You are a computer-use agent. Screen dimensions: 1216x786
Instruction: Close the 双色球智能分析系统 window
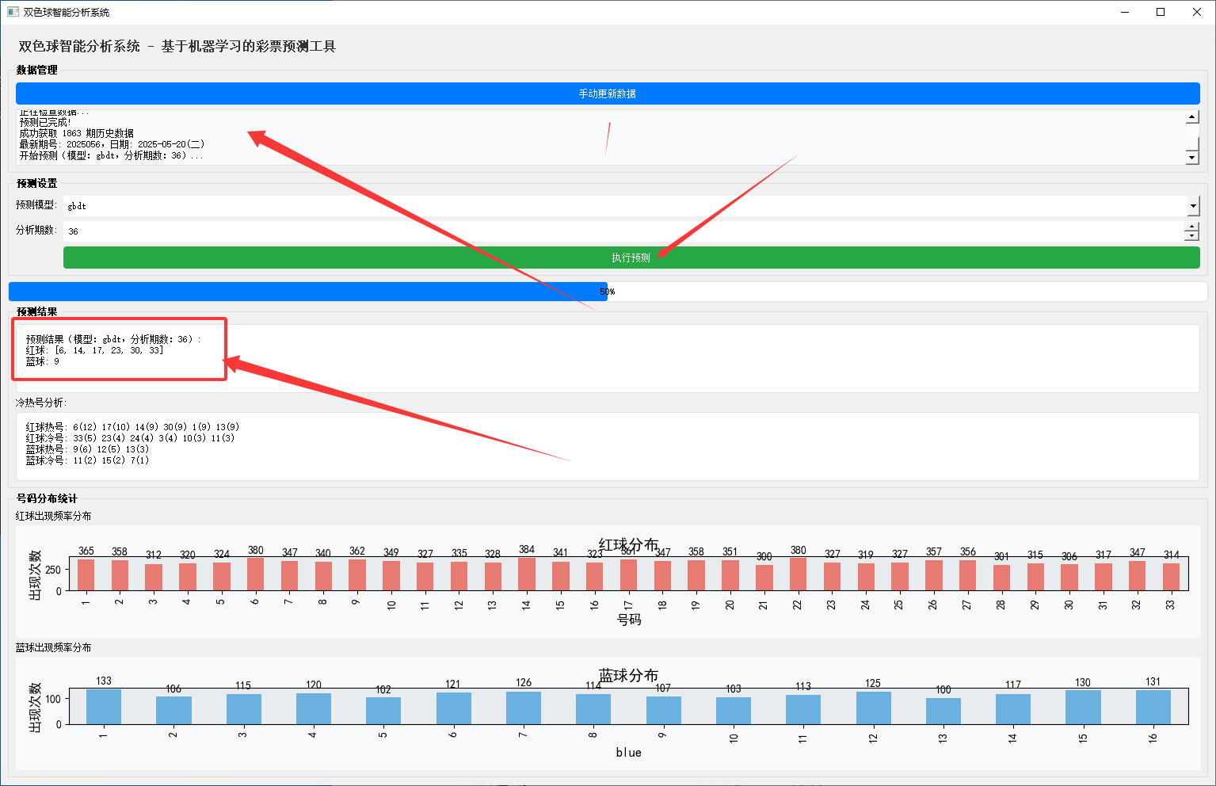point(1197,12)
